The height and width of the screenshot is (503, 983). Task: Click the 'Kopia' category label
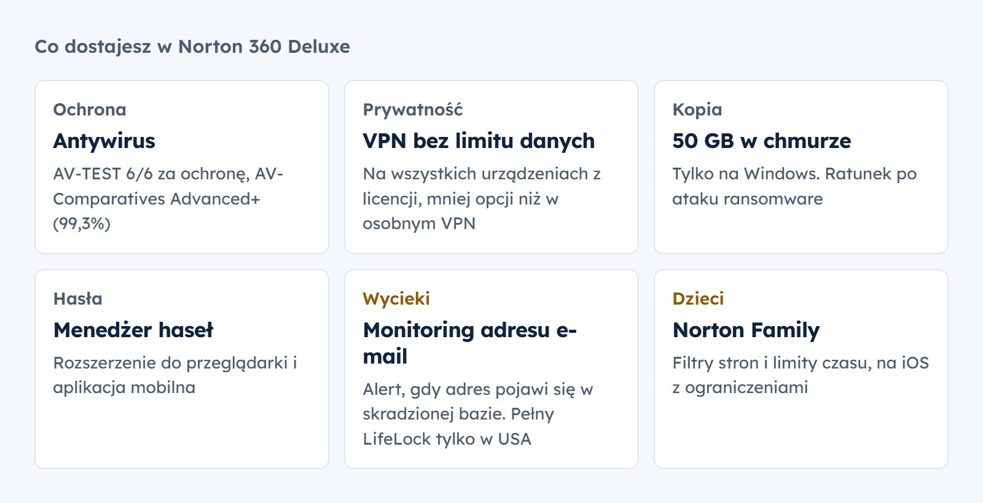tap(697, 109)
